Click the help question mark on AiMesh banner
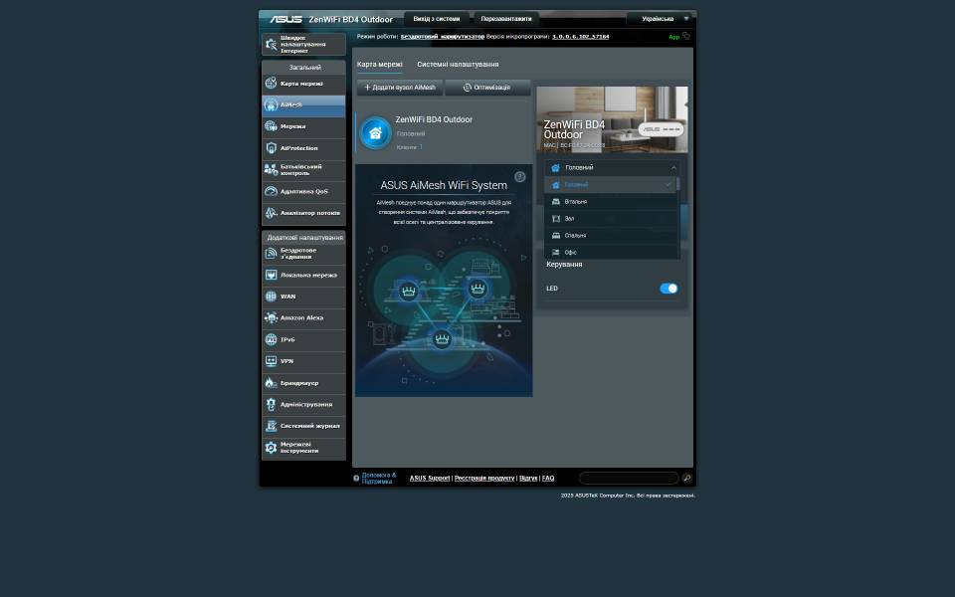The height and width of the screenshot is (597, 955). coord(519,177)
